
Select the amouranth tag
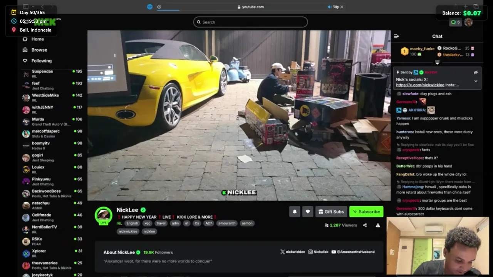coord(226,223)
